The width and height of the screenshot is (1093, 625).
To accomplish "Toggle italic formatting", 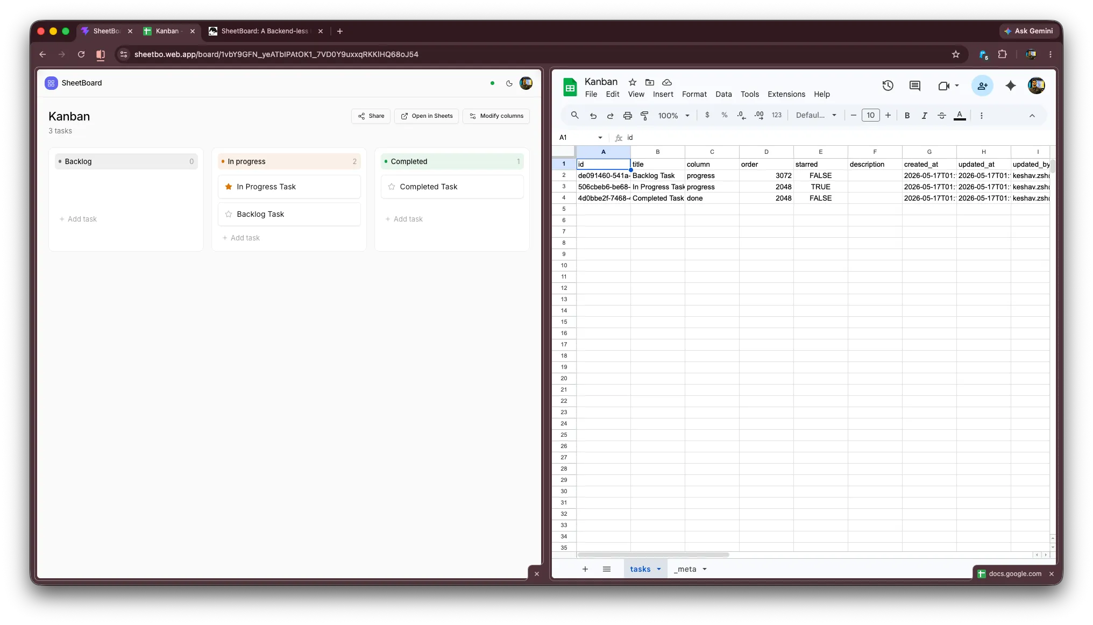I will pyautogui.click(x=924, y=116).
